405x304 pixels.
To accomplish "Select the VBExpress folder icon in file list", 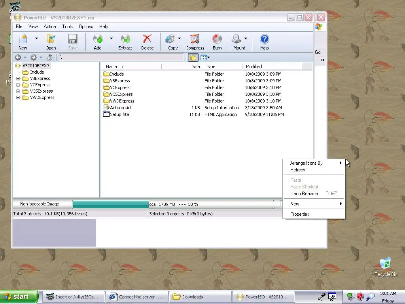I will [x=106, y=81].
